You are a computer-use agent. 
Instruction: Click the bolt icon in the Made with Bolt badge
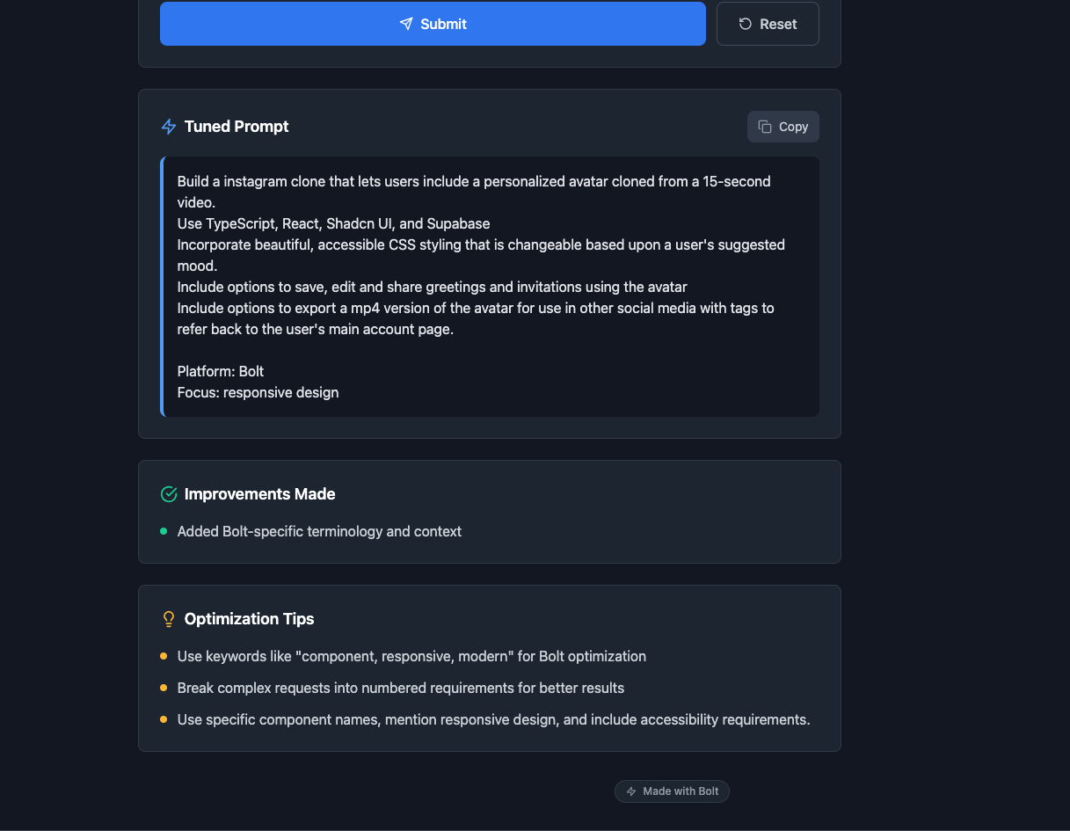tap(631, 791)
